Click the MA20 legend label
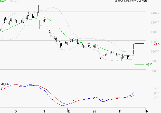The image size is (161, 113). (x=3, y=1)
